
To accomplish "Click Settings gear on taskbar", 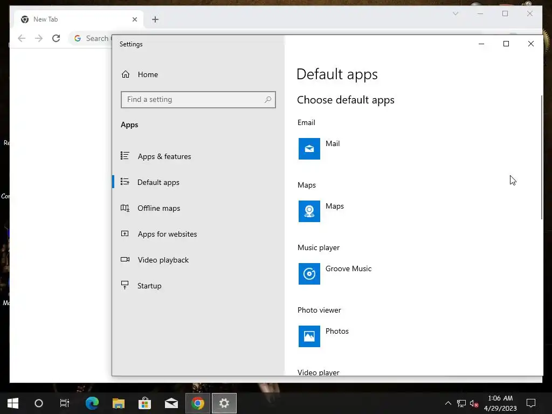I will pyautogui.click(x=224, y=403).
